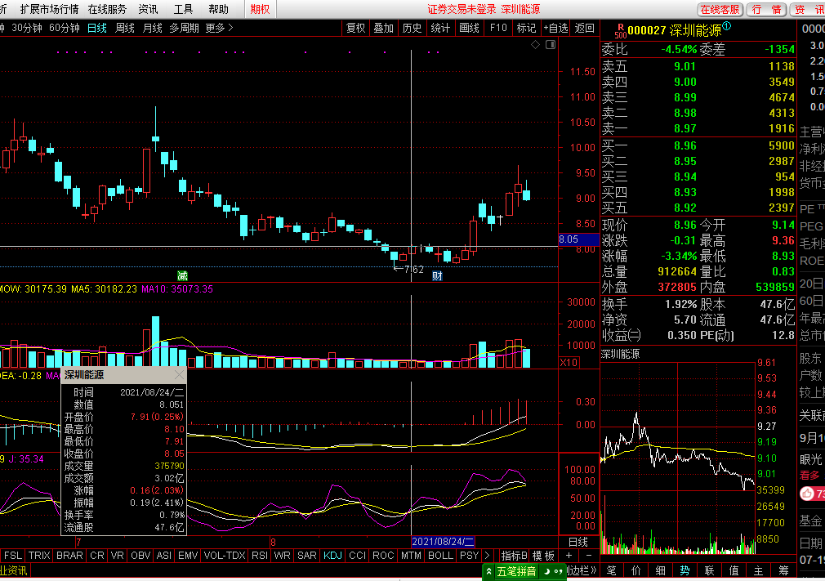This screenshot has width=825, height=581.
Task: Switch to the 细 tab in quote panel
Action: (x=660, y=570)
